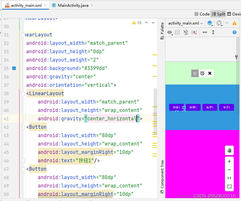The image size is (241, 201).
Task: Open the 16 warnings inspection indicator
Action: (x=137, y=23)
